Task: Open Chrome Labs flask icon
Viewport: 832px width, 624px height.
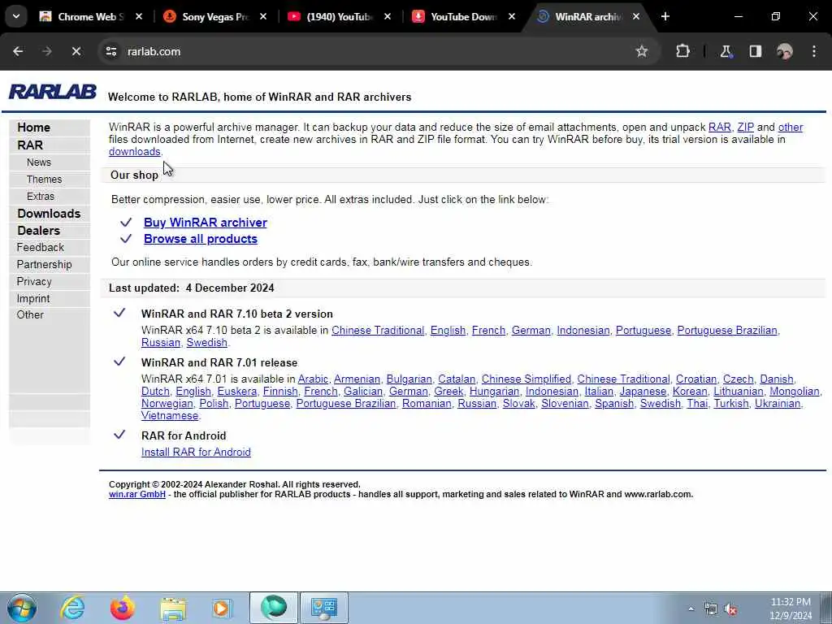Action: (x=726, y=51)
